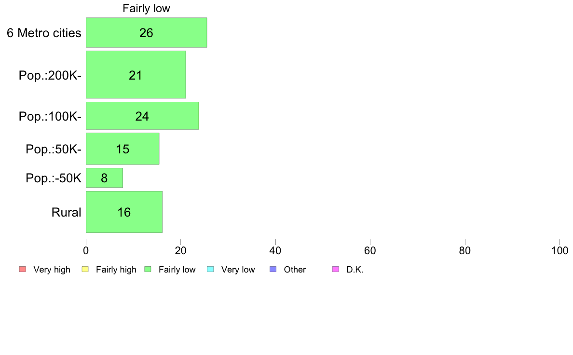Image resolution: width=573 pixels, height=355 pixels.
Task: Select the Pop.:100K- bar showing 24
Action: [142, 116]
